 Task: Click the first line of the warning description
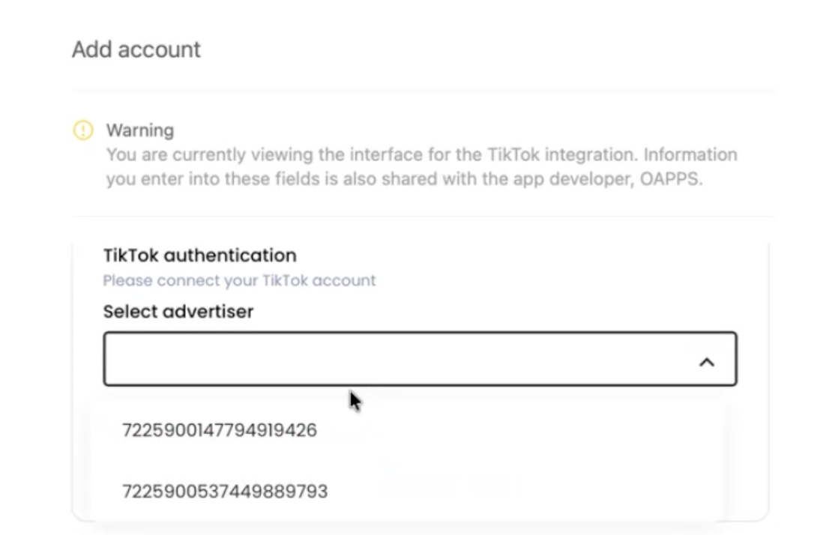tap(422, 155)
